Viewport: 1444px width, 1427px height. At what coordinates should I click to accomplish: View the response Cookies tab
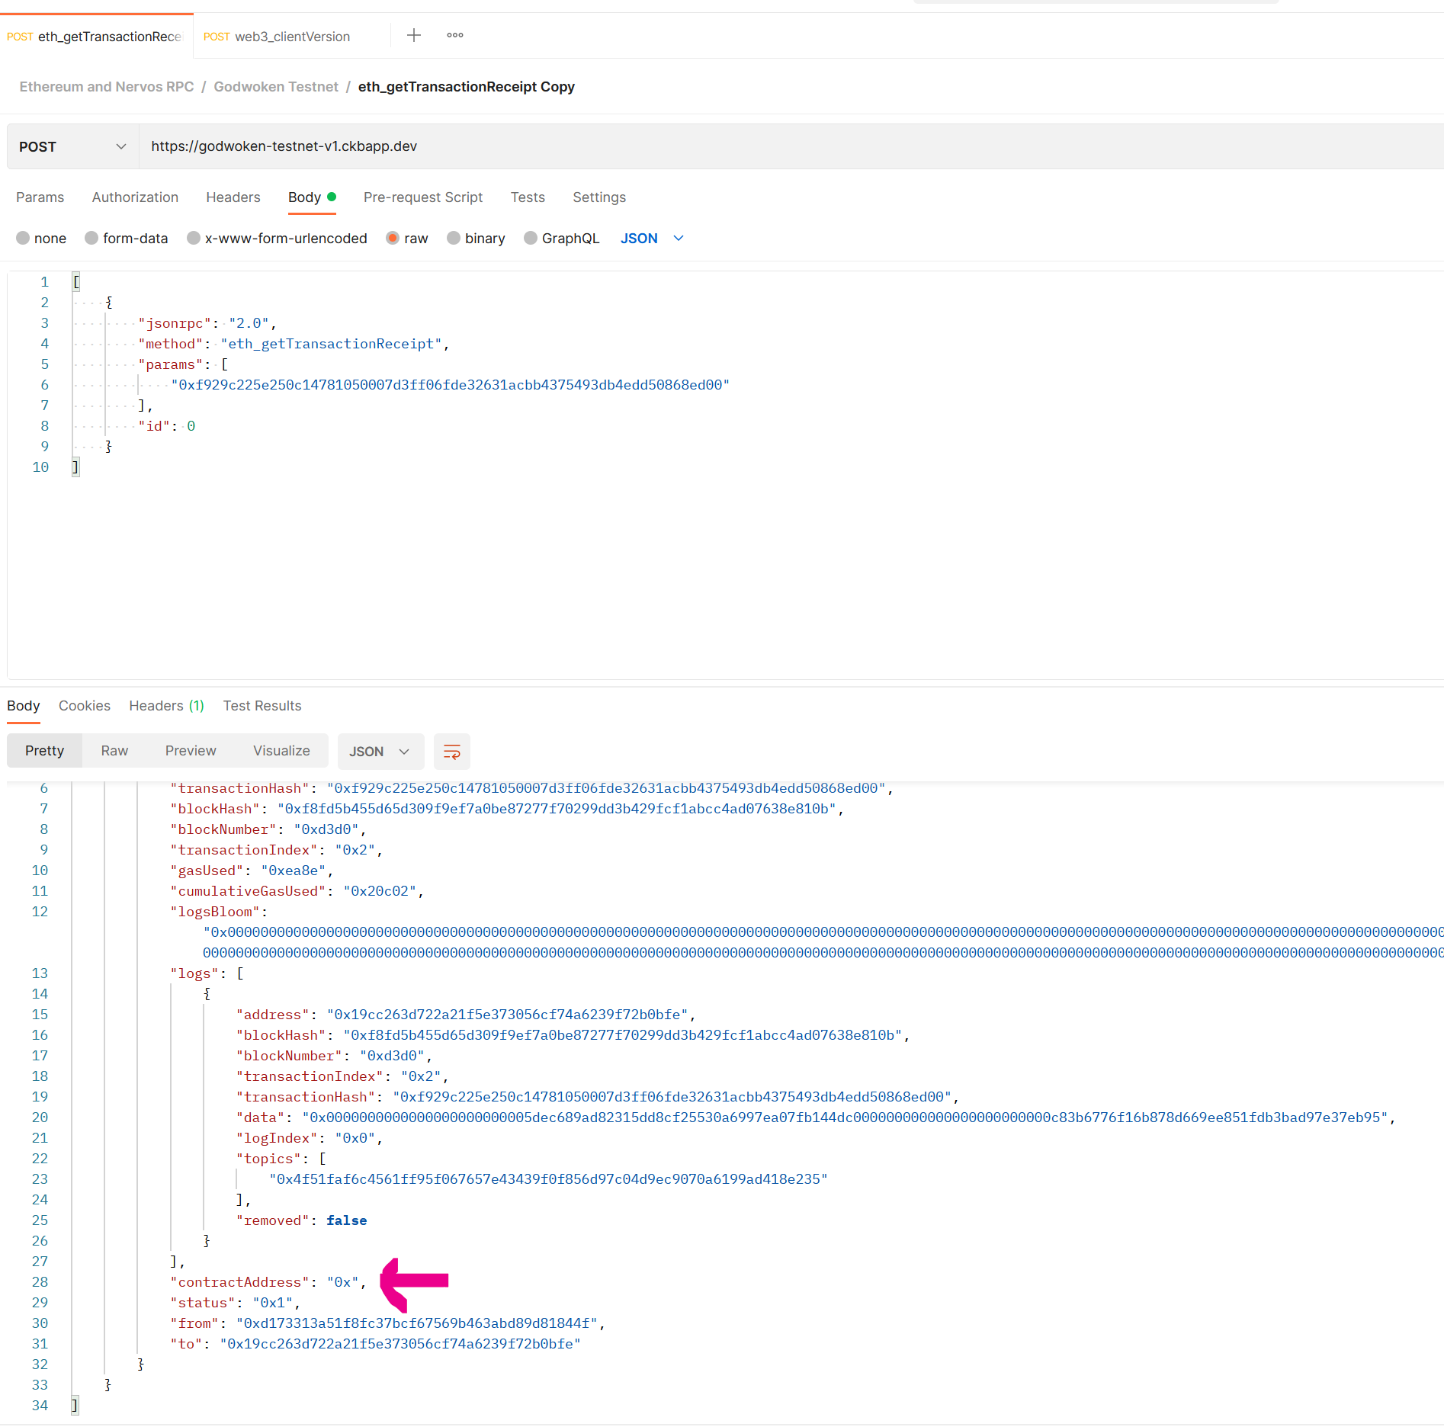84,705
